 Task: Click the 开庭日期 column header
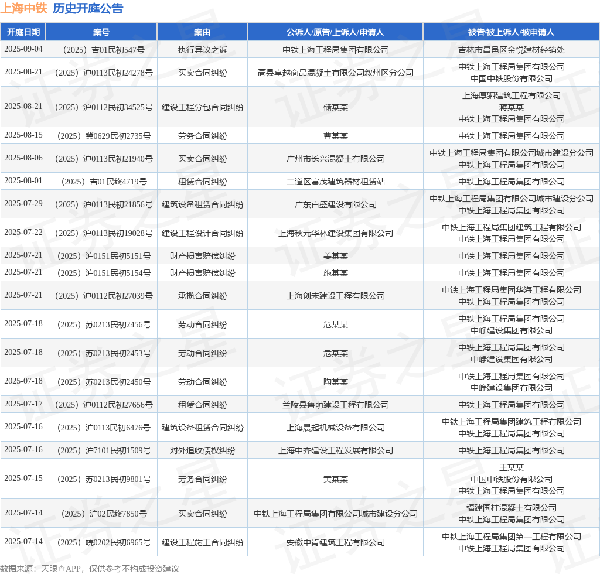click(x=23, y=32)
